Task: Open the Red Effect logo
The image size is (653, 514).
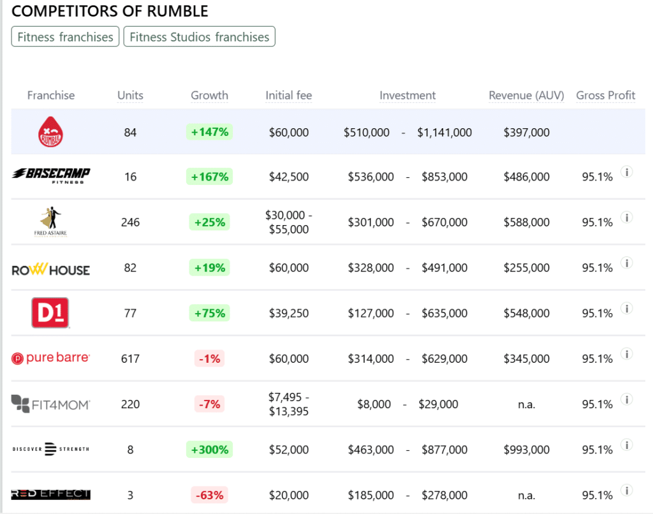Action: (51, 494)
